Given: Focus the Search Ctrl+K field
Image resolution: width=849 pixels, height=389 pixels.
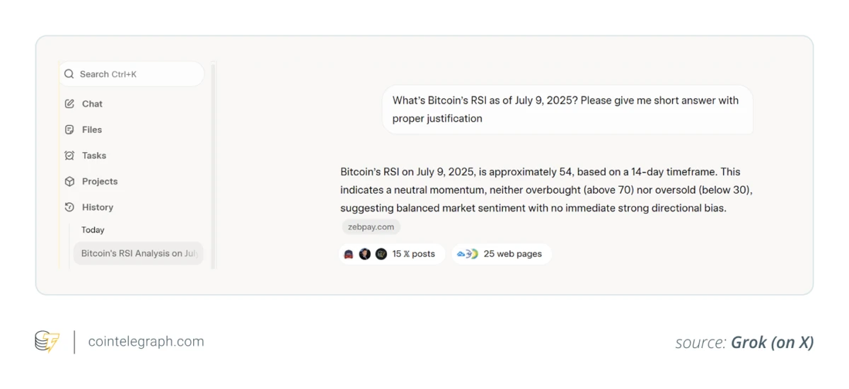Looking at the screenshot, I should (132, 74).
